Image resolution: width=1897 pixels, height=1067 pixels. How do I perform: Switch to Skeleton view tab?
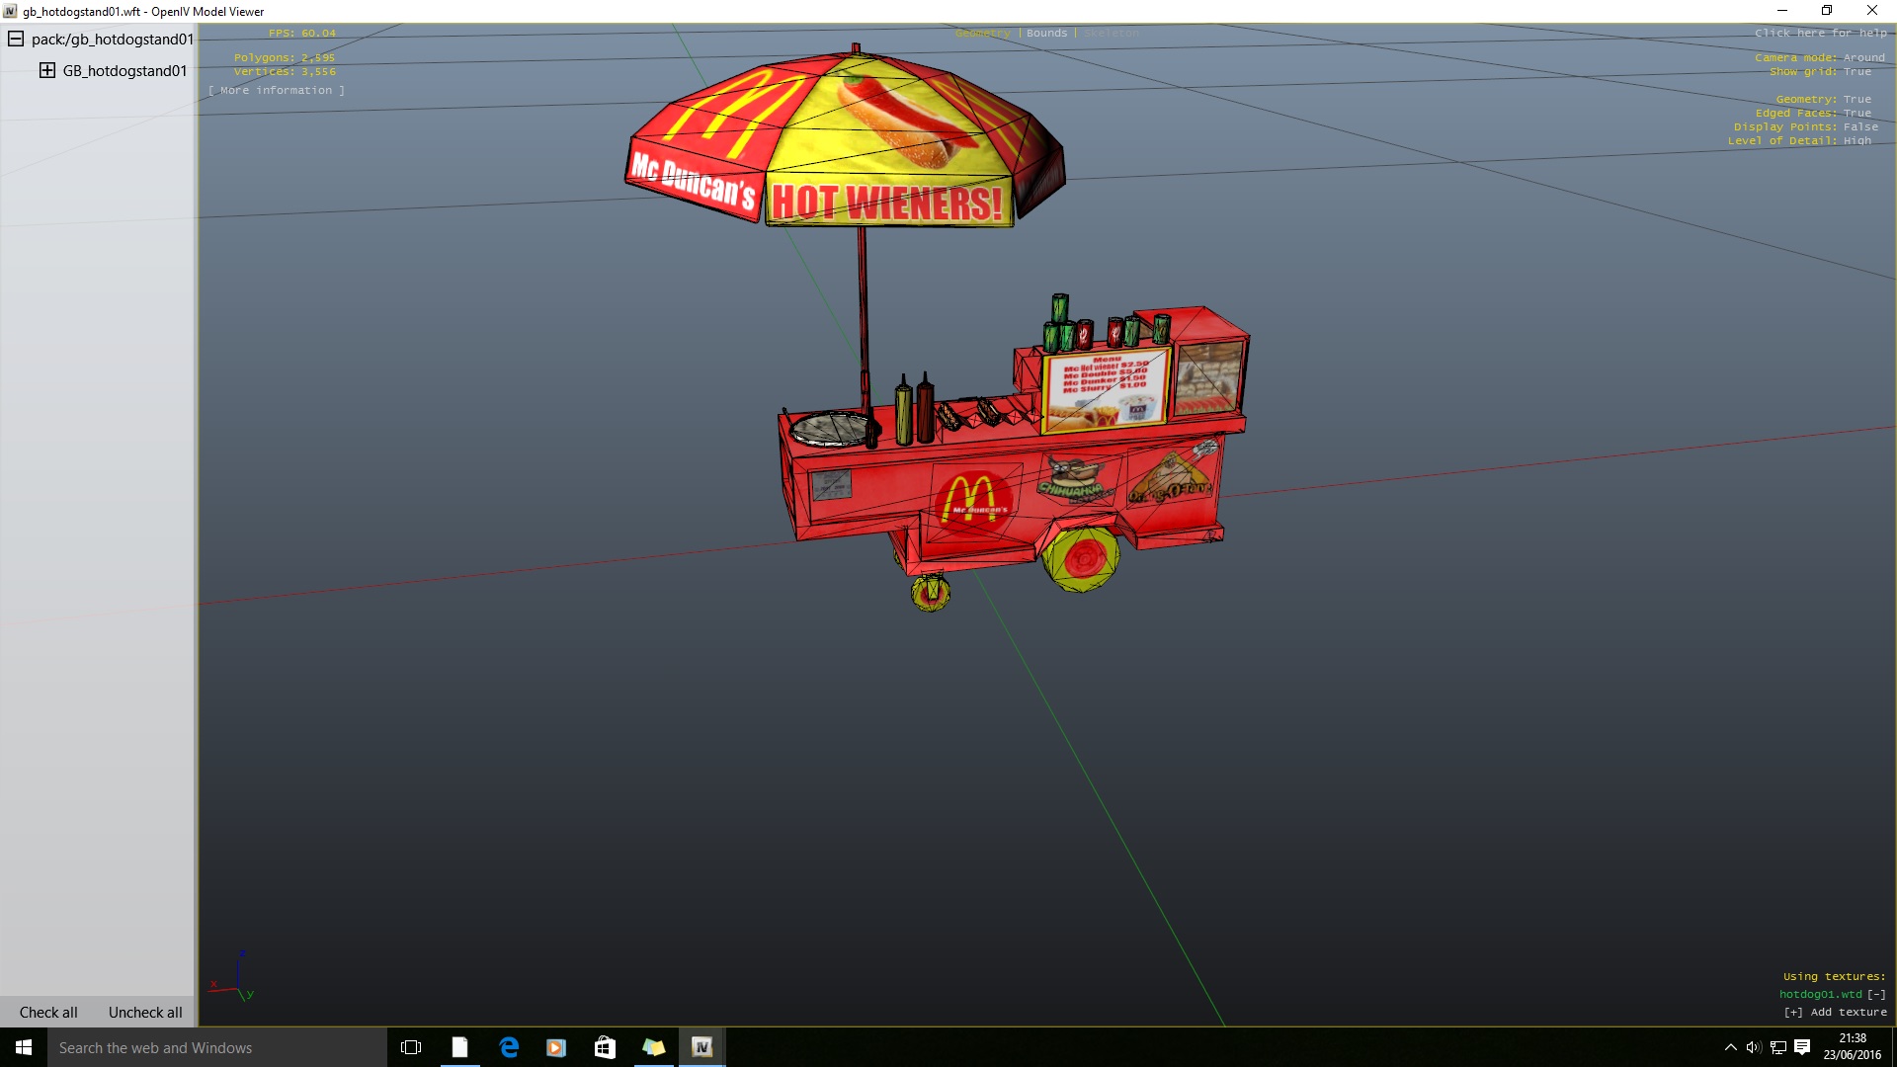(1112, 34)
